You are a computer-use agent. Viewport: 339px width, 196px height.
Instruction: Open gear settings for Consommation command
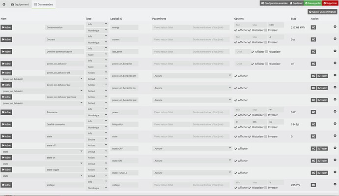point(313,27)
